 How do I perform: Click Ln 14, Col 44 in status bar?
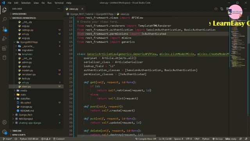[x=165, y=139]
